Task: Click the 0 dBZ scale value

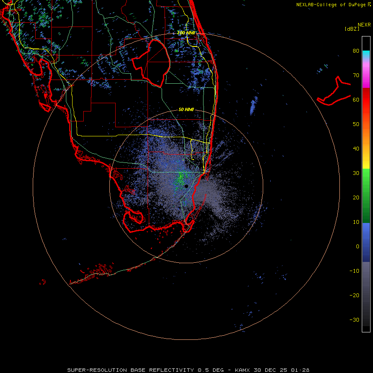Action: coord(358,247)
